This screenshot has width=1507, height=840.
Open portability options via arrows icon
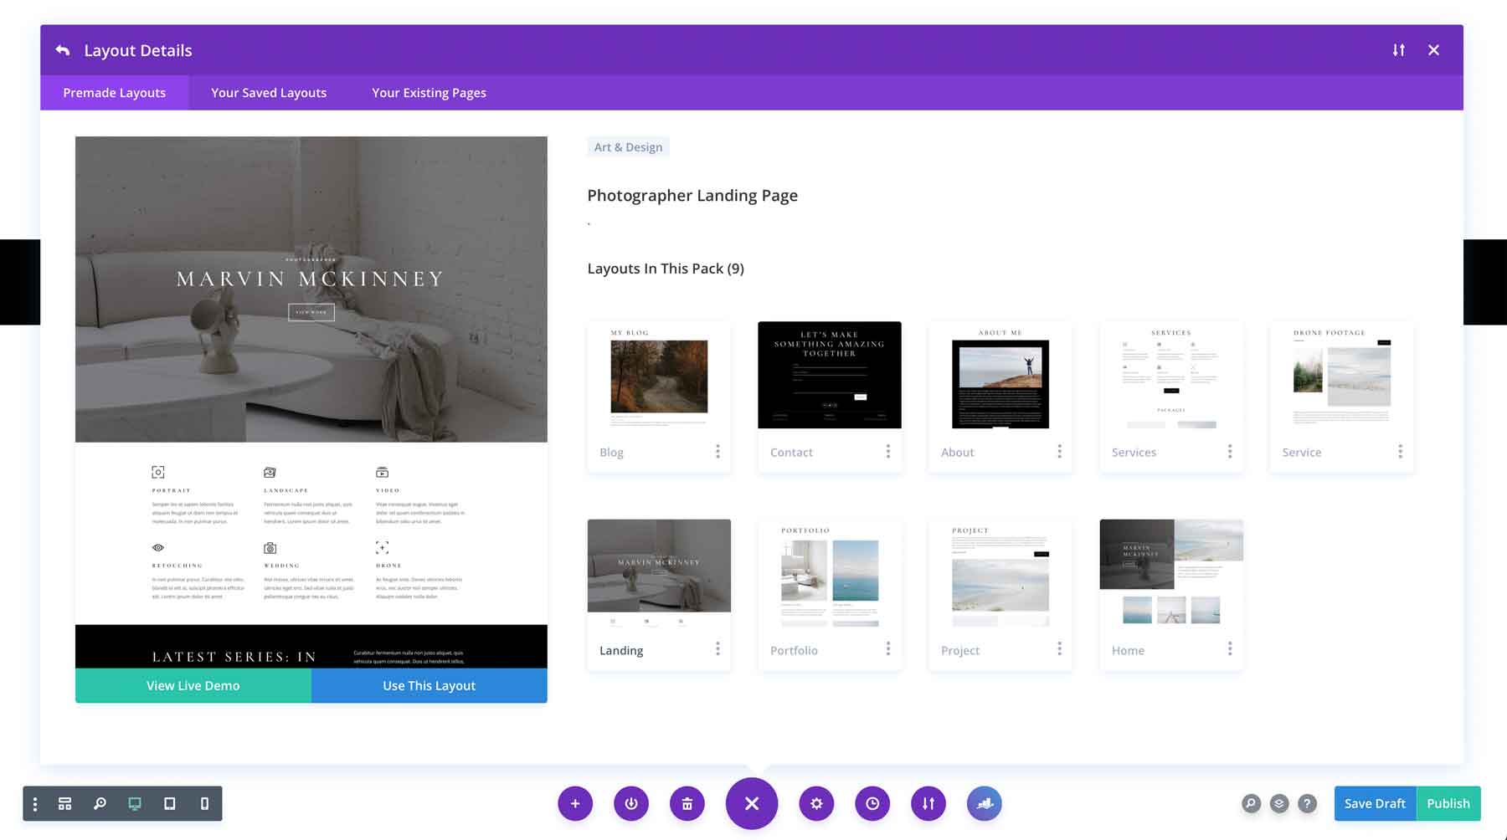point(928,803)
